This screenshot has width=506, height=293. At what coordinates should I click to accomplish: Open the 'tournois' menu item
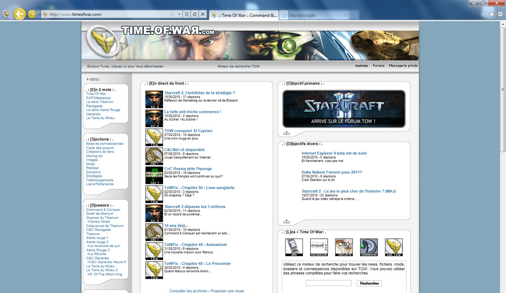[x=361, y=66]
